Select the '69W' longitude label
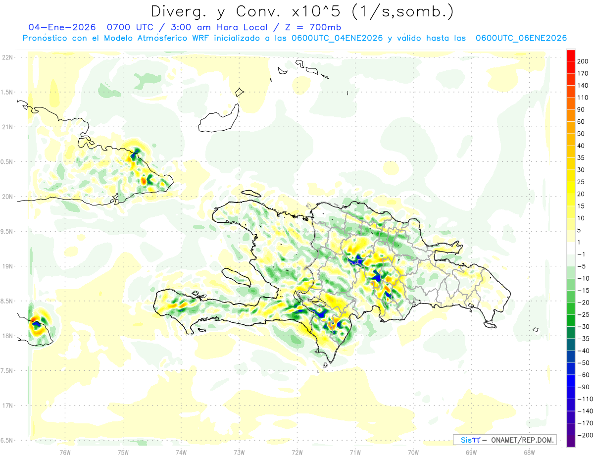Screen dimensions: 594x459 pyautogui.click(x=471, y=452)
